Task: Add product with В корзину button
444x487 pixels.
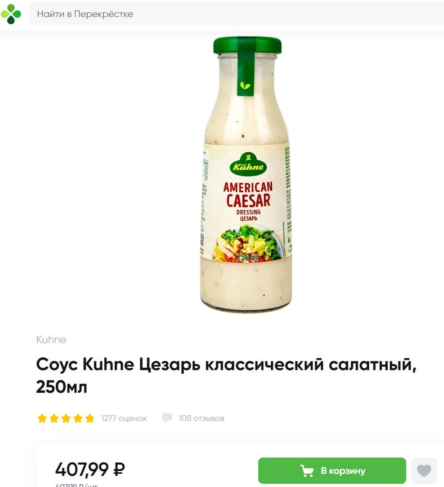Action: [332, 470]
